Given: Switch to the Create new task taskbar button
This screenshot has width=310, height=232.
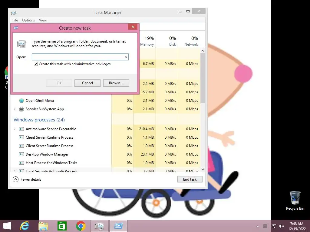Looking at the screenshot, I should 118,226.
